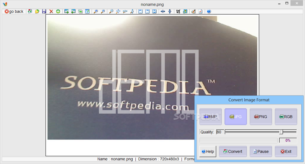Flip image vertically icon

coord(170,11)
